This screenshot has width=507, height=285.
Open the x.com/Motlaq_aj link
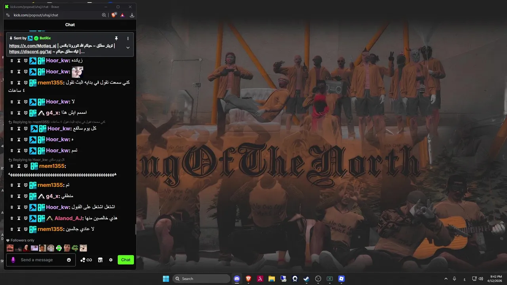click(33, 46)
